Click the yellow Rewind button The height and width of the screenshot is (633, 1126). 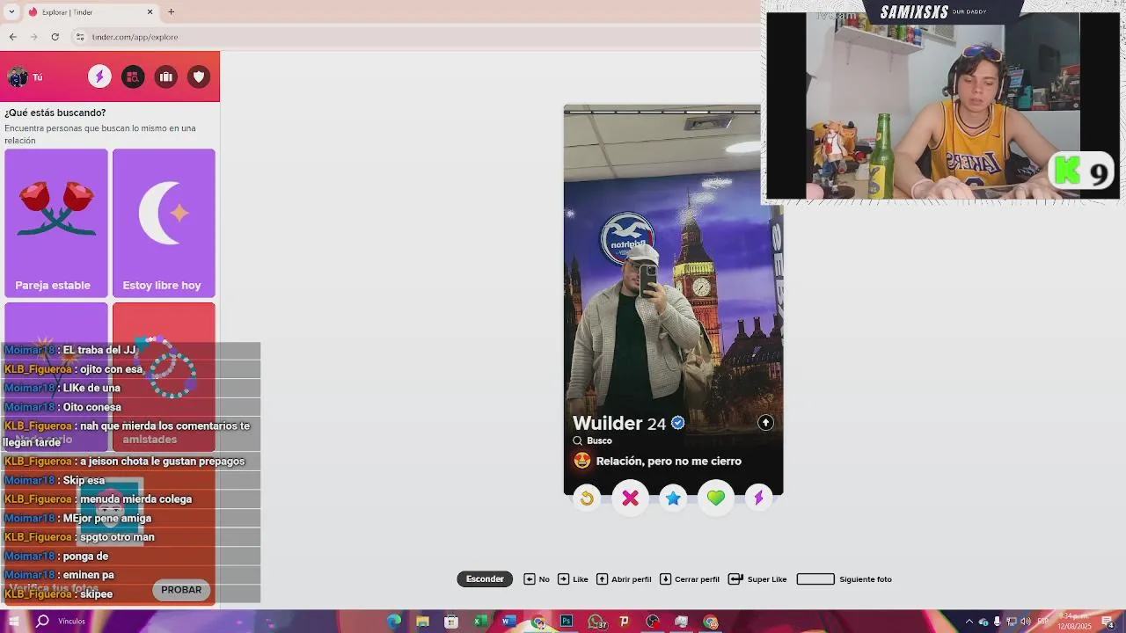coord(587,498)
